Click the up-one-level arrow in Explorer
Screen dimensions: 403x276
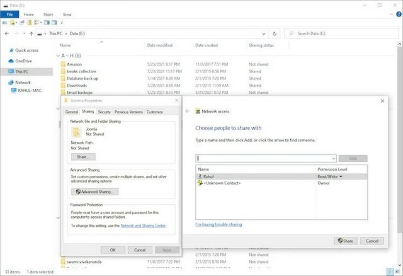[31, 33]
